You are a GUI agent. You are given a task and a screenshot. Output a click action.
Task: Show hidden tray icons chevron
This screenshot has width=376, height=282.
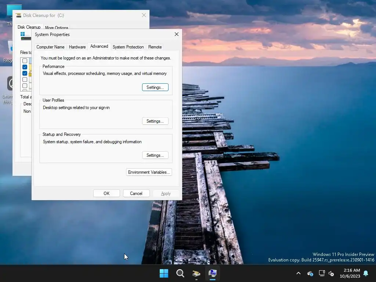298,273
